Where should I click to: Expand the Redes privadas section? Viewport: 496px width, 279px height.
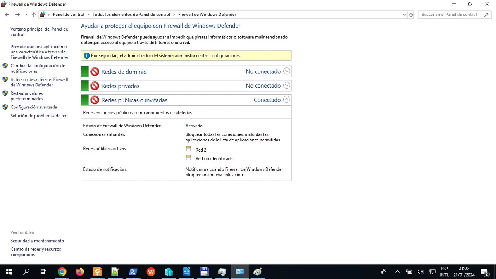coord(286,85)
